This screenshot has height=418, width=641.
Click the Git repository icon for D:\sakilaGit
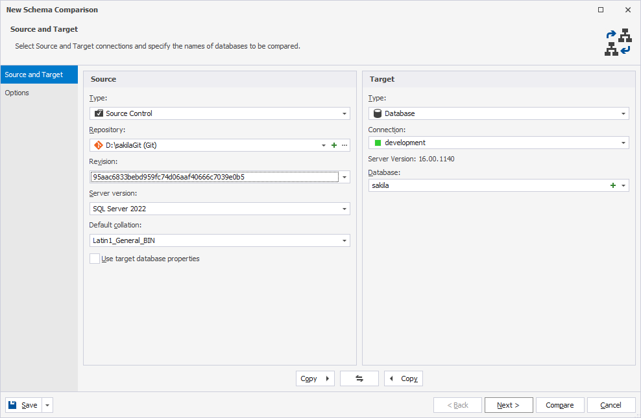click(96, 145)
